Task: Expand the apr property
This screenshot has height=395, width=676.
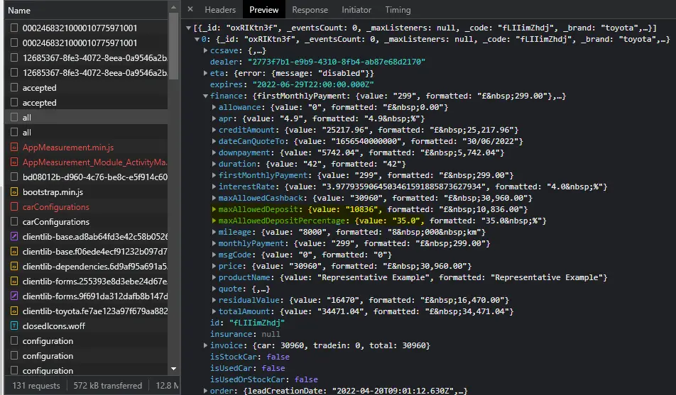Action: pyautogui.click(x=214, y=118)
